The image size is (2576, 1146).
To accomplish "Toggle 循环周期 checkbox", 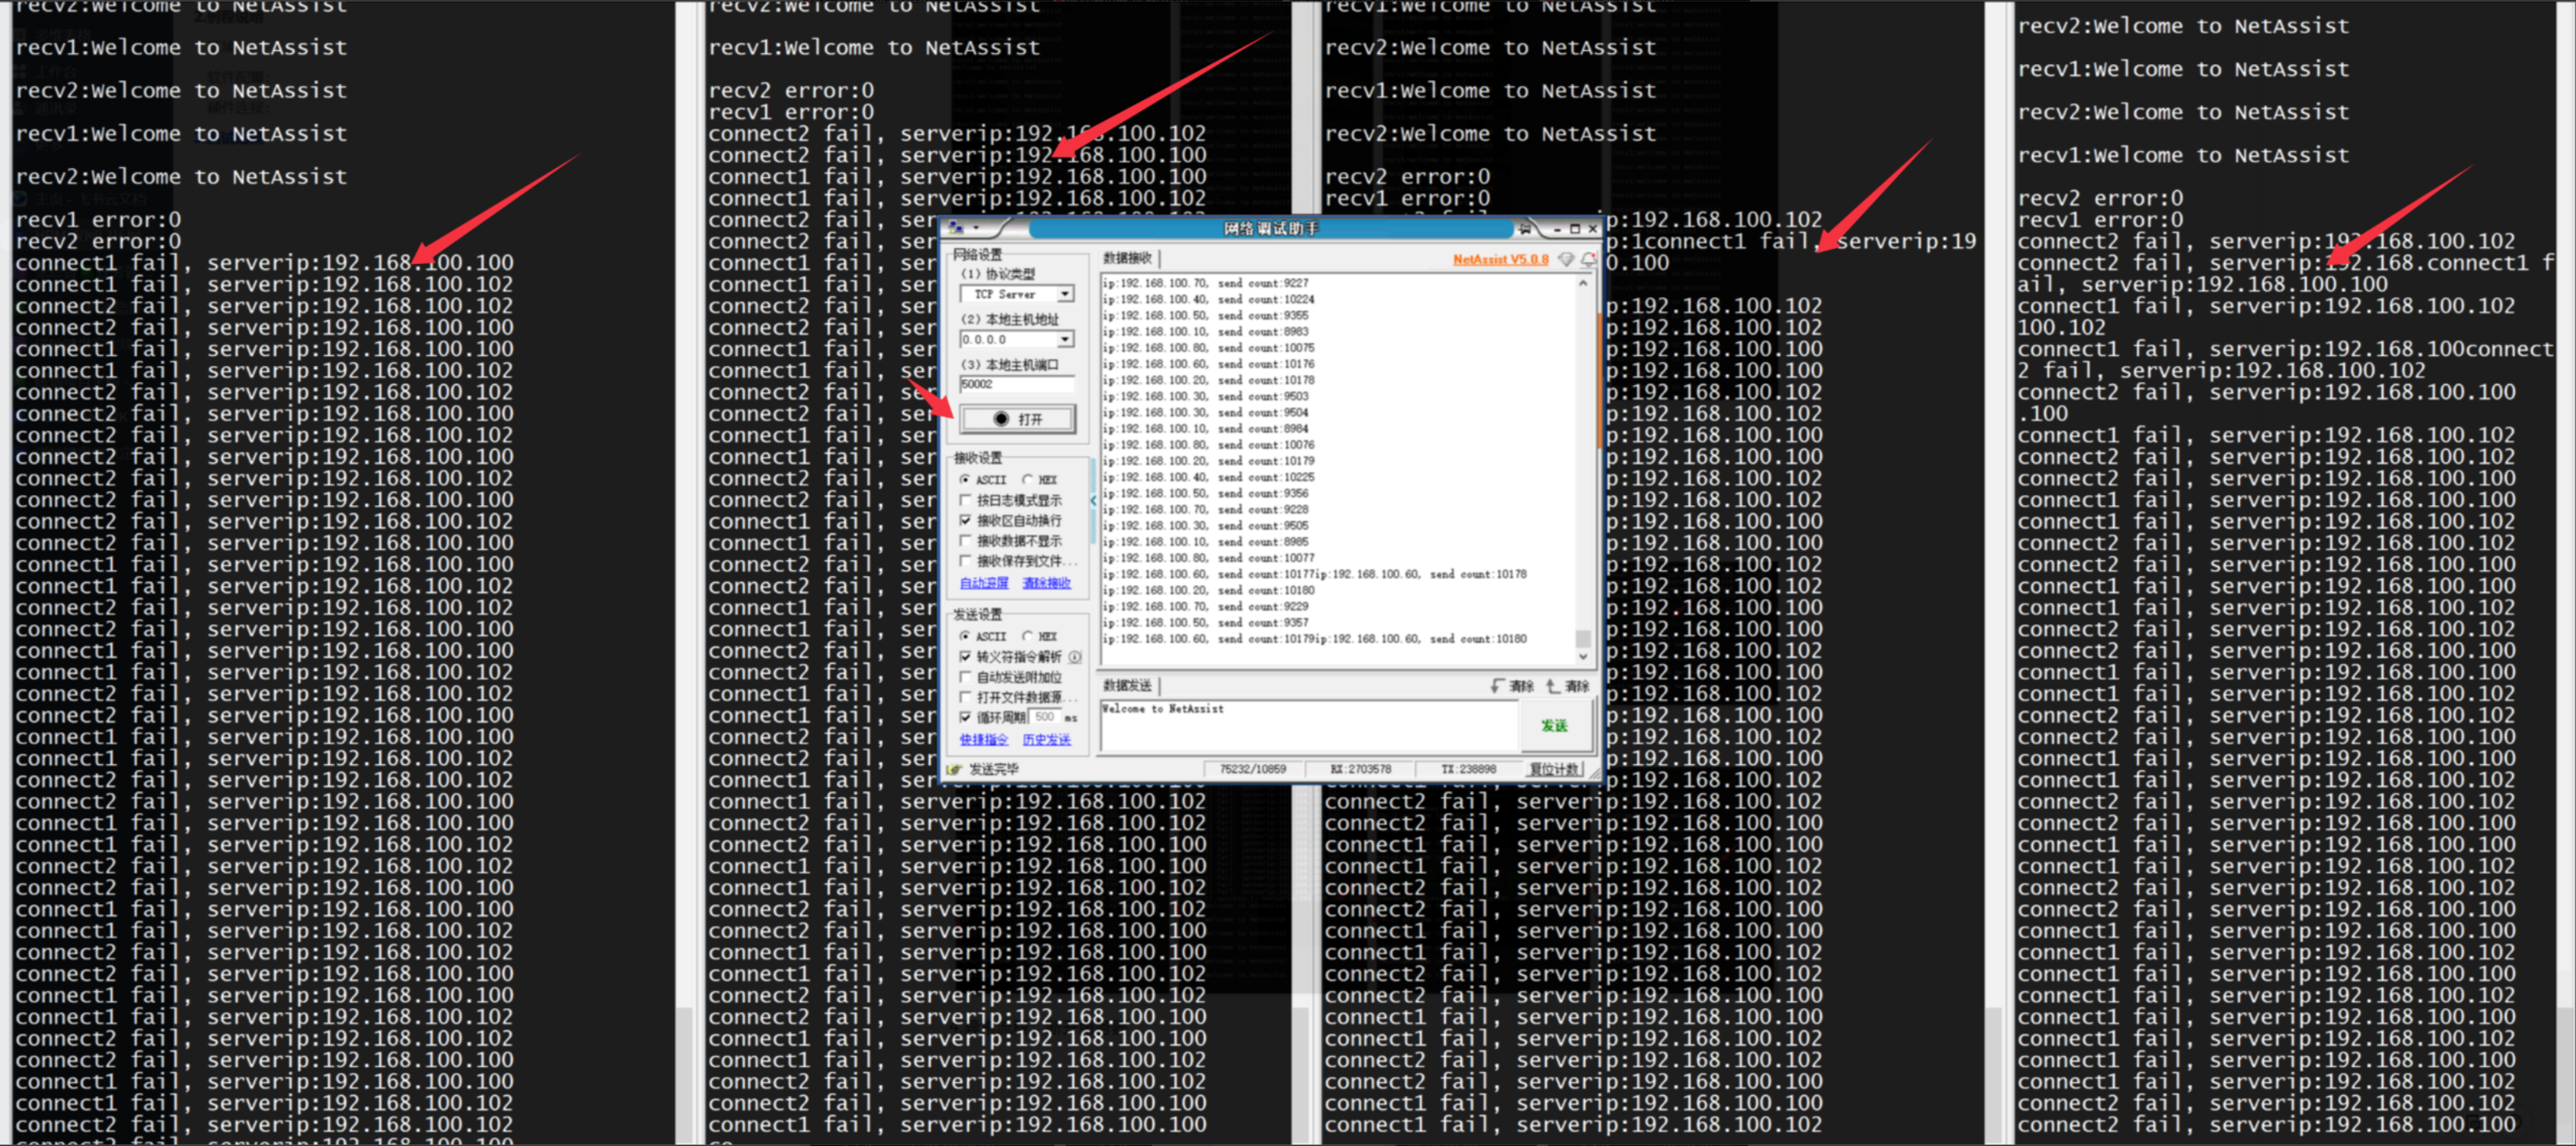I will point(965,717).
